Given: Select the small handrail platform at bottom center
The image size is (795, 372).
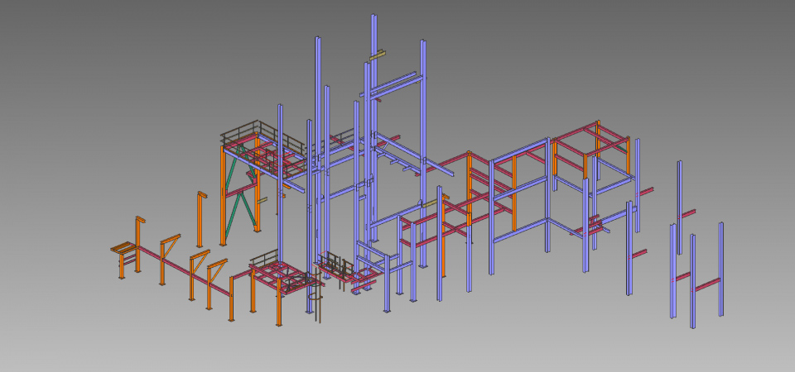Looking at the screenshot, I should coord(338,265).
